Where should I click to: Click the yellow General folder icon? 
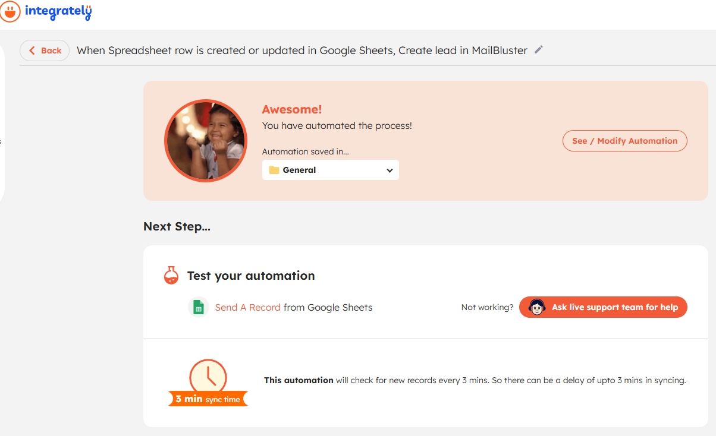(x=274, y=170)
